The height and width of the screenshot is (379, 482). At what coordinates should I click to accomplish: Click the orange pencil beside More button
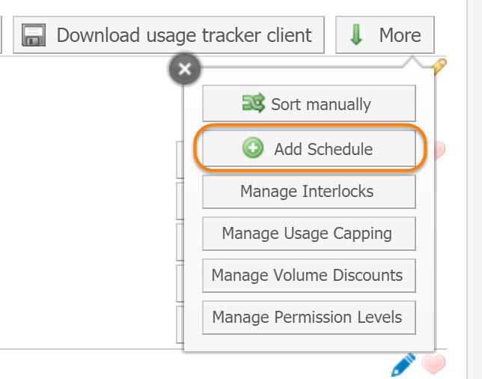point(439,66)
